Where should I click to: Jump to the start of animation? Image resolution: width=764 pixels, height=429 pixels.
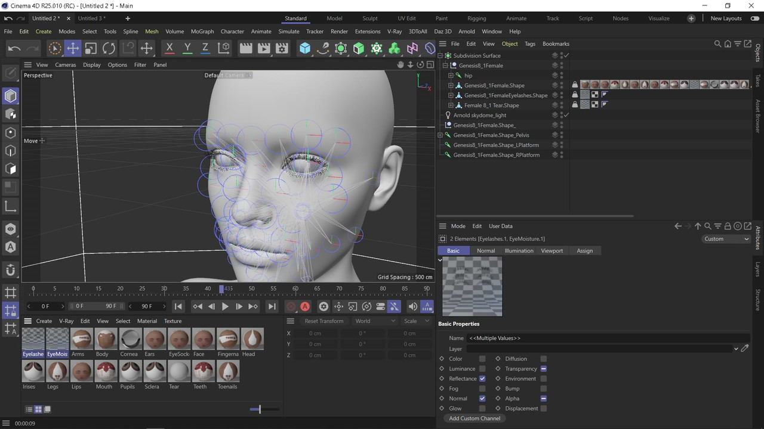pyautogui.click(x=178, y=306)
